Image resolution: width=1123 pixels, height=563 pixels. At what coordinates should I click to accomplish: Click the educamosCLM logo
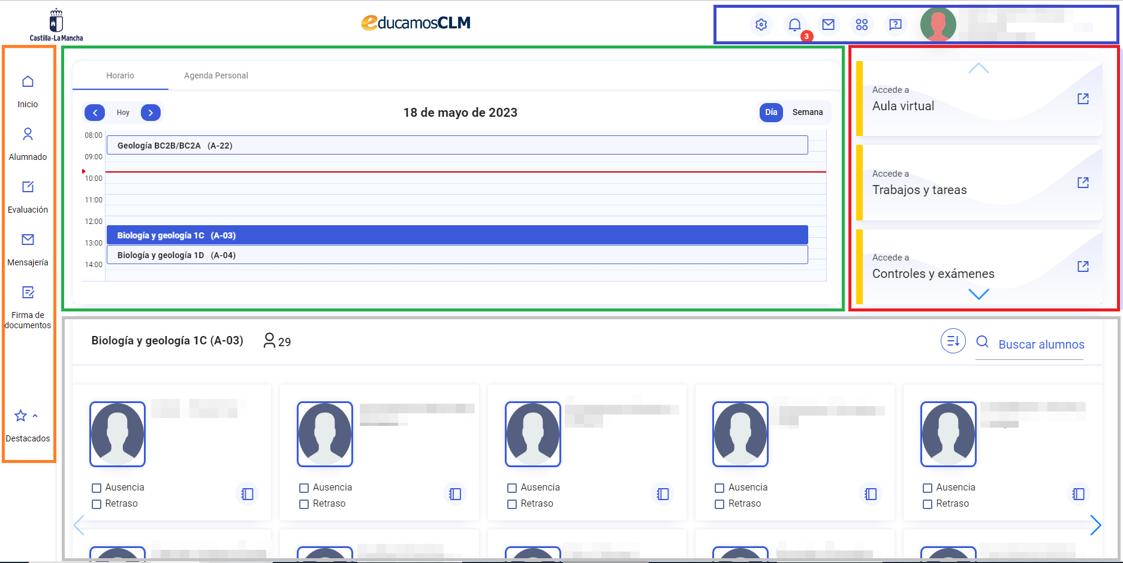pyautogui.click(x=416, y=23)
